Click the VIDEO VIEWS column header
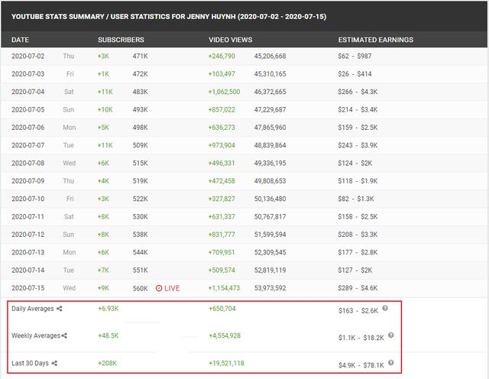Screen dimensions: 489x379 pos(231,40)
